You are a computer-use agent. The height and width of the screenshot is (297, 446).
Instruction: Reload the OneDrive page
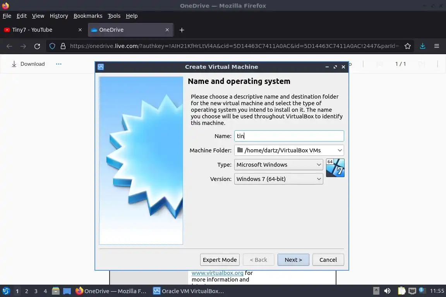coord(37,46)
